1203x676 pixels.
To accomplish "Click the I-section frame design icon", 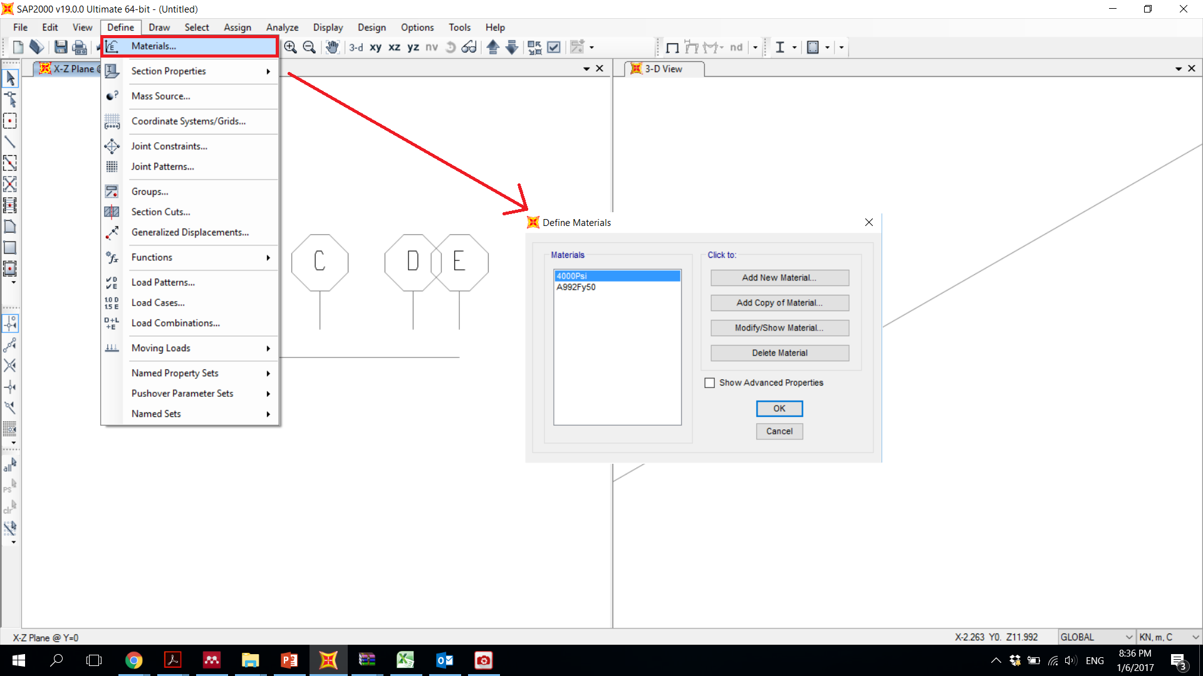I will point(780,47).
